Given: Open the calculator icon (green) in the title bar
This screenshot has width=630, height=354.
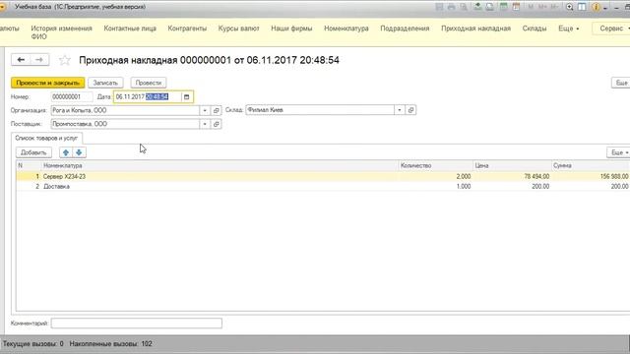Looking at the screenshot, I should tap(503, 7).
